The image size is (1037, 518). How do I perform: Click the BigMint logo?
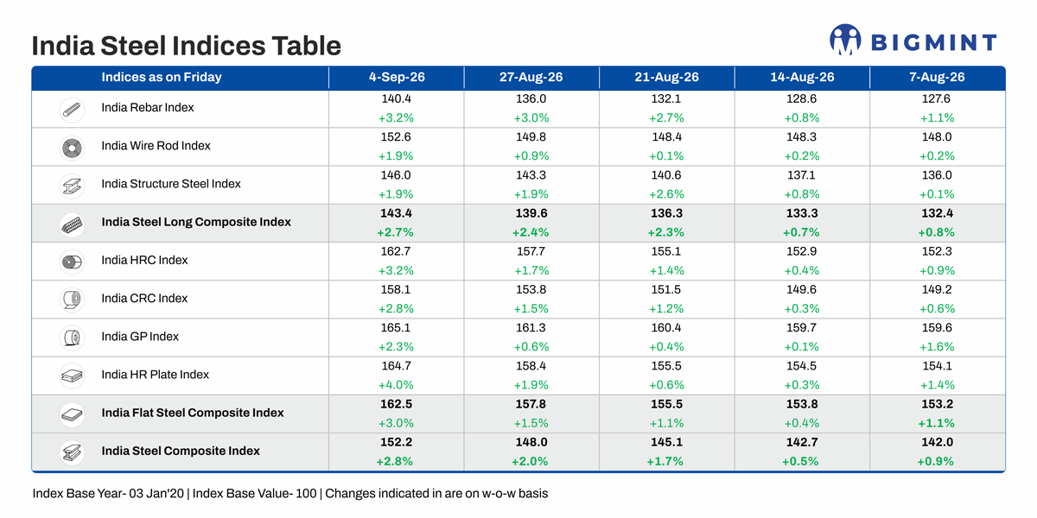(x=913, y=40)
